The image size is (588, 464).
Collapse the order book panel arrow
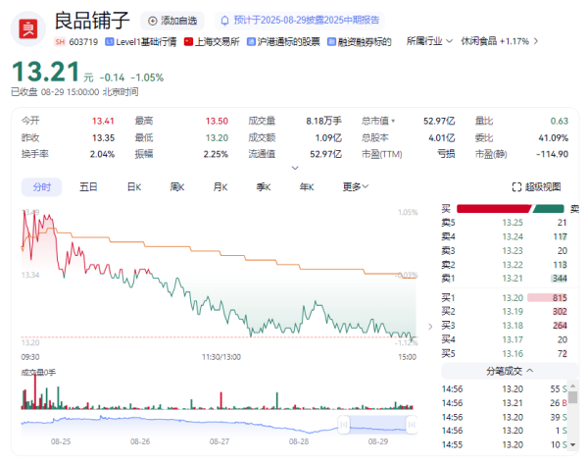pos(429,327)
